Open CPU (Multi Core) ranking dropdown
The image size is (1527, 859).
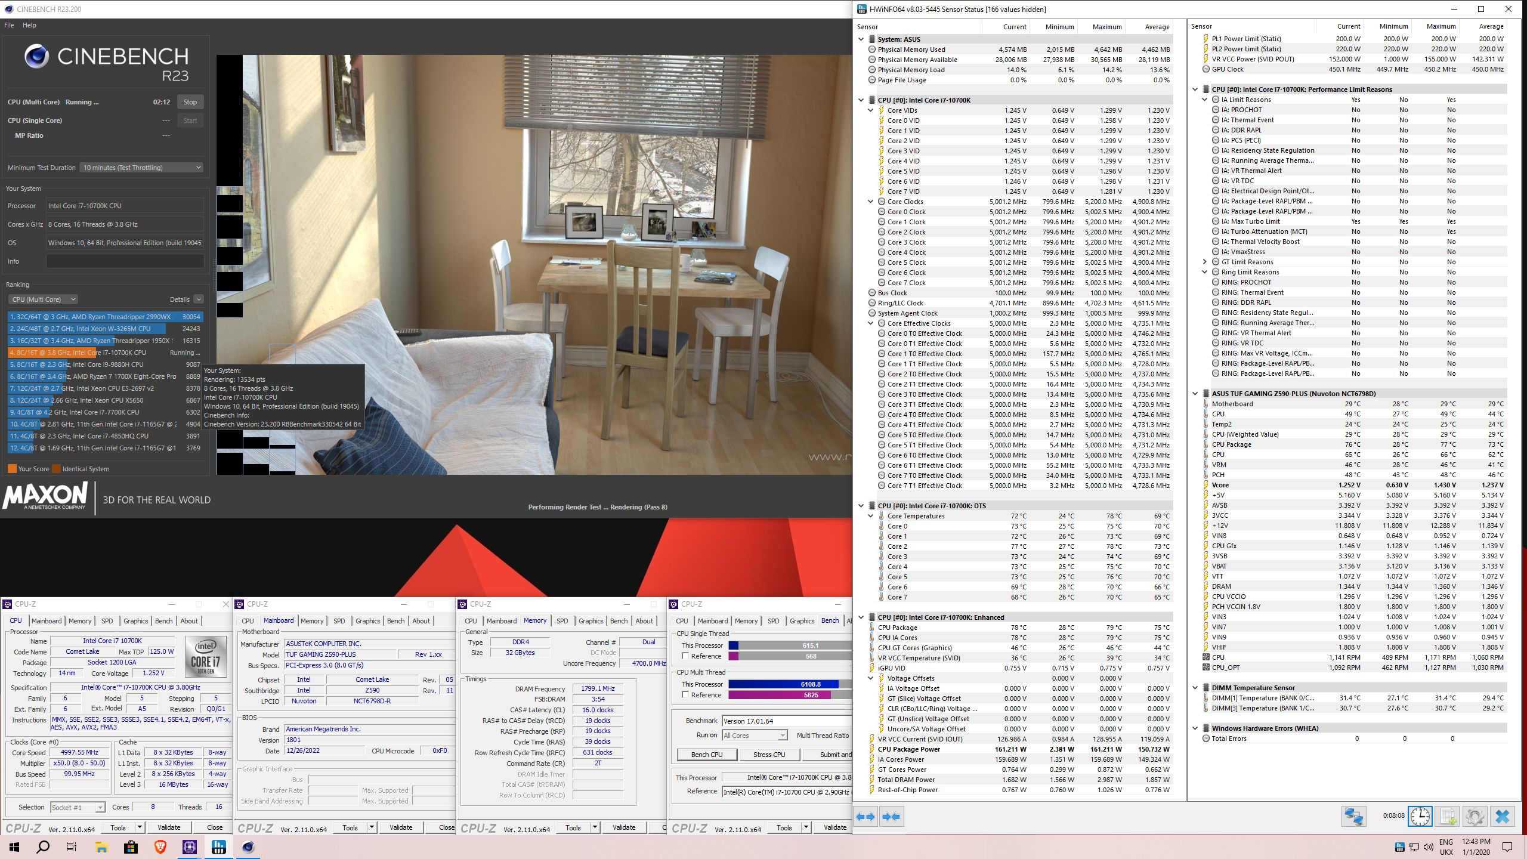point(43,299)
